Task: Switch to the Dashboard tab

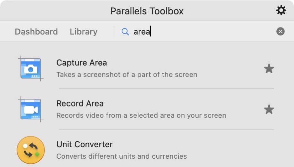Action: point(36,32)
